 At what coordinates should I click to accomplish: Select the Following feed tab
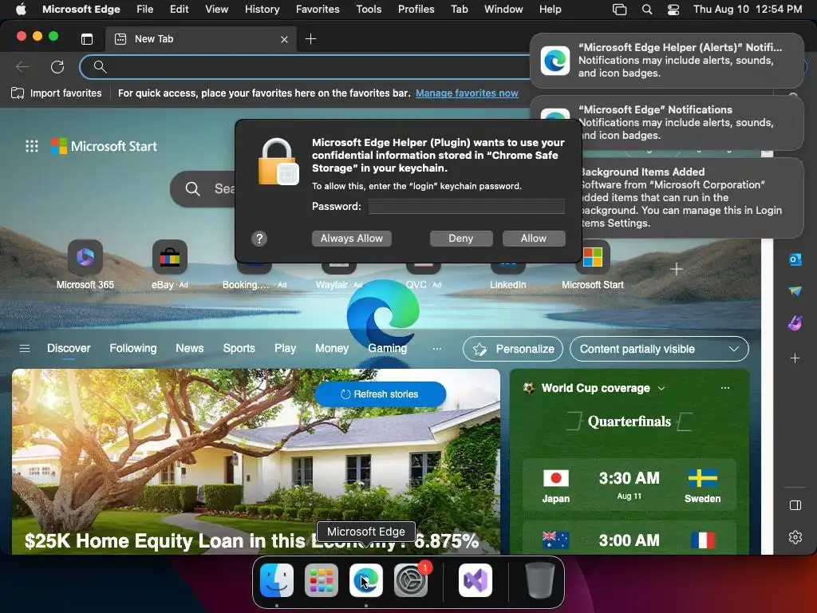[133, 348]
